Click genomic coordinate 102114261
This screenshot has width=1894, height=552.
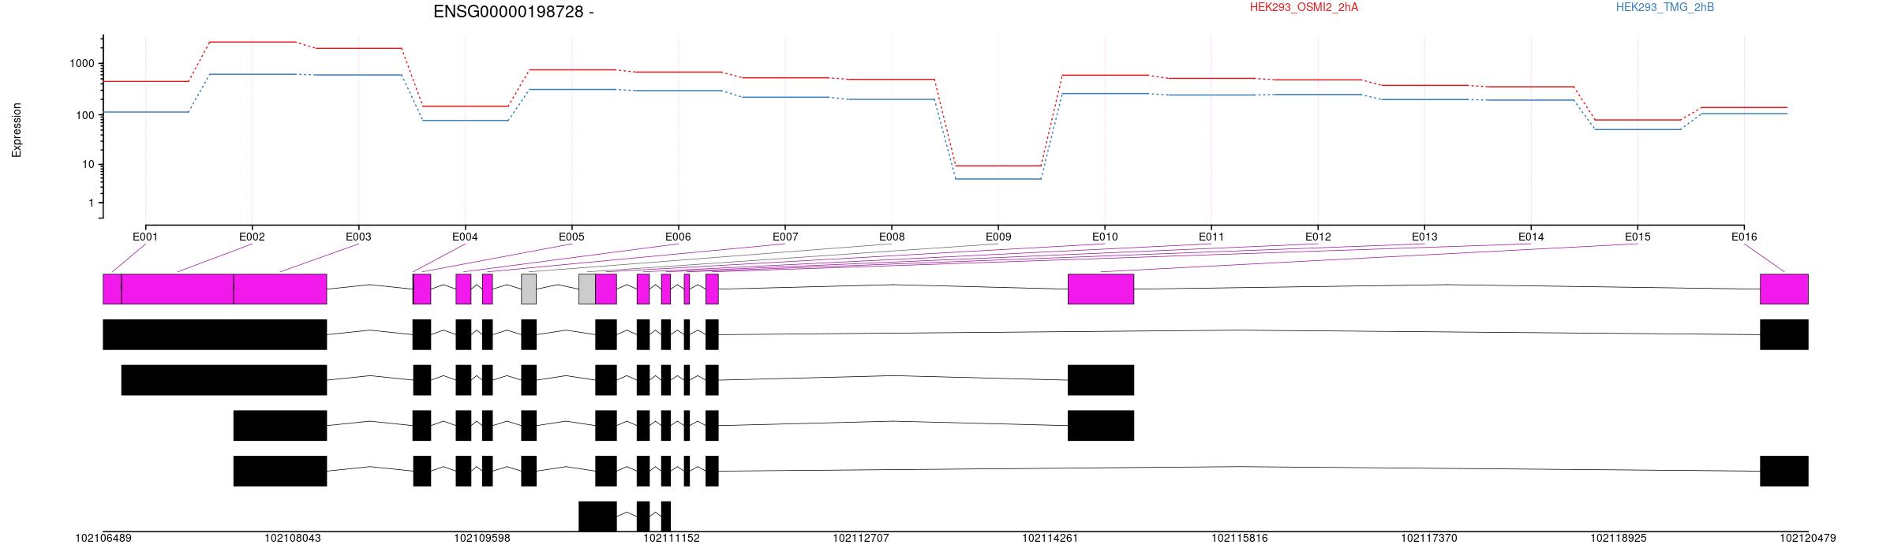coord(1050,539)
